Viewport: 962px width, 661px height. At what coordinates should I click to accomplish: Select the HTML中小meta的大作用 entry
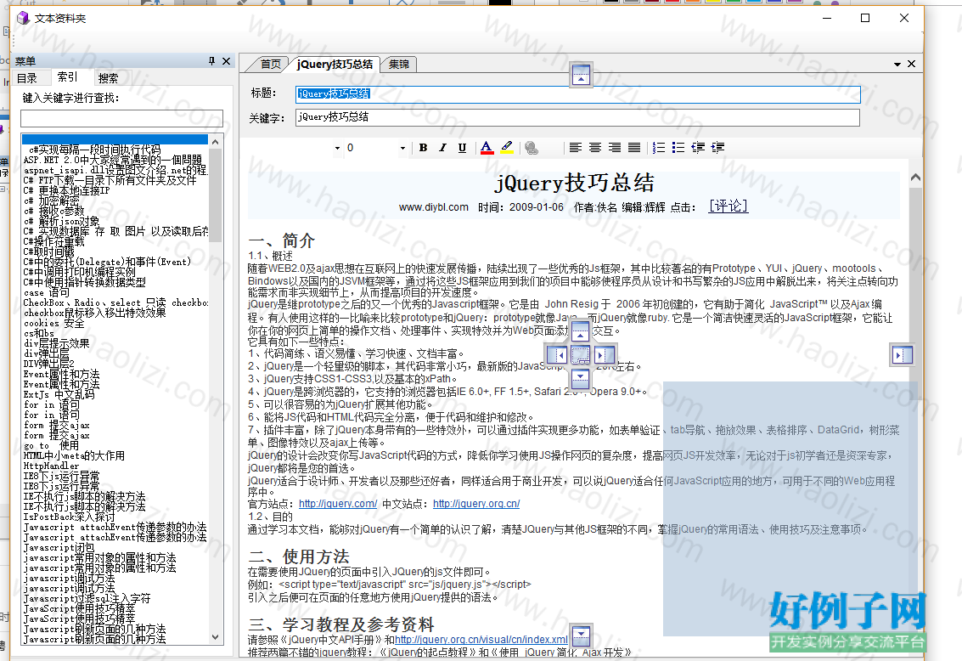click(74, 455)
